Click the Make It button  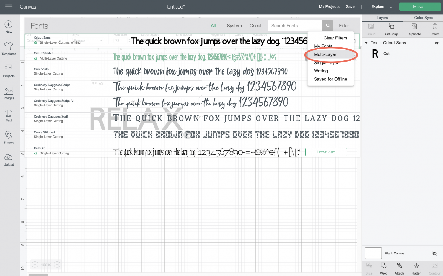pos(420,6)
